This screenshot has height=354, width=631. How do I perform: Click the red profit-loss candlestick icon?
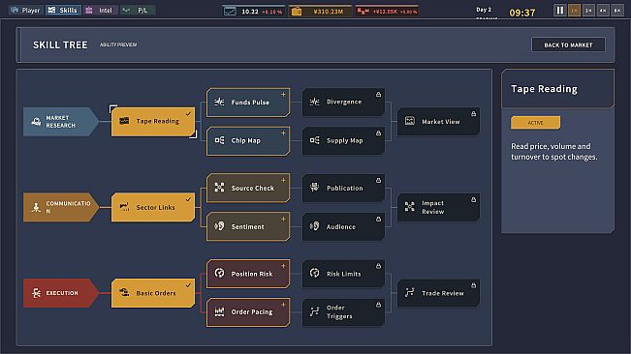click(363, 12)
